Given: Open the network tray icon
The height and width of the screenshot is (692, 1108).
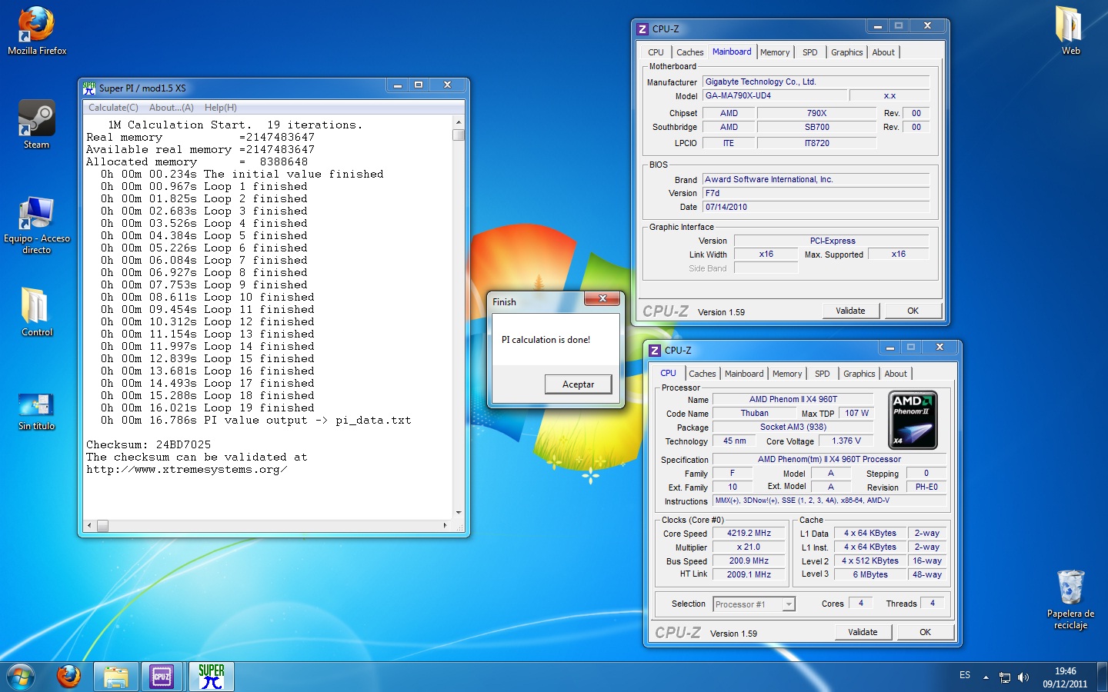Looking at the screenshot, I should (1005, 677).
